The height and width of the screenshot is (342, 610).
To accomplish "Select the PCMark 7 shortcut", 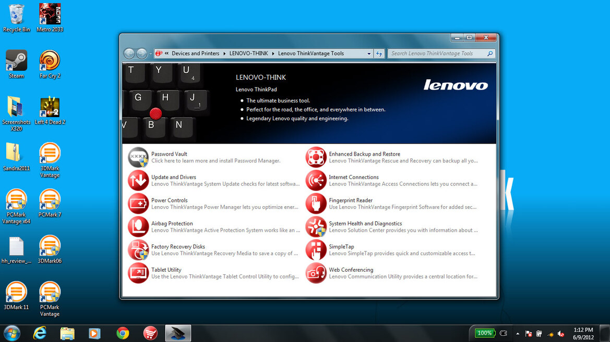I will [50, 203].
